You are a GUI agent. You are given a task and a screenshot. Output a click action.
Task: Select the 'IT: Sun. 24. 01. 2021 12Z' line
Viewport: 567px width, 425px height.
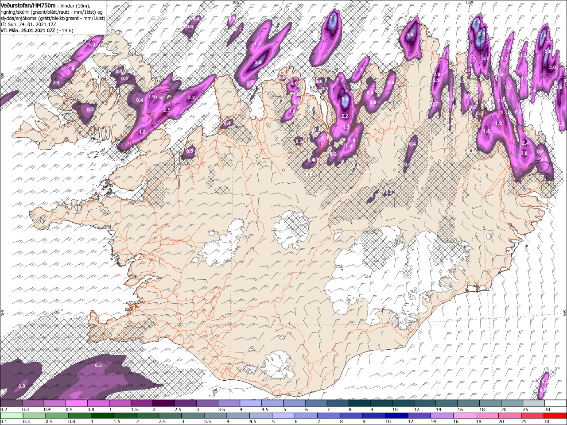click(x=29, y=24)
